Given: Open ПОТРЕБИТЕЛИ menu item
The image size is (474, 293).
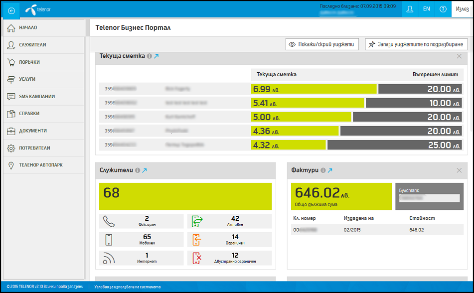Looking at the screenshot, I should [x=43, y=148].
